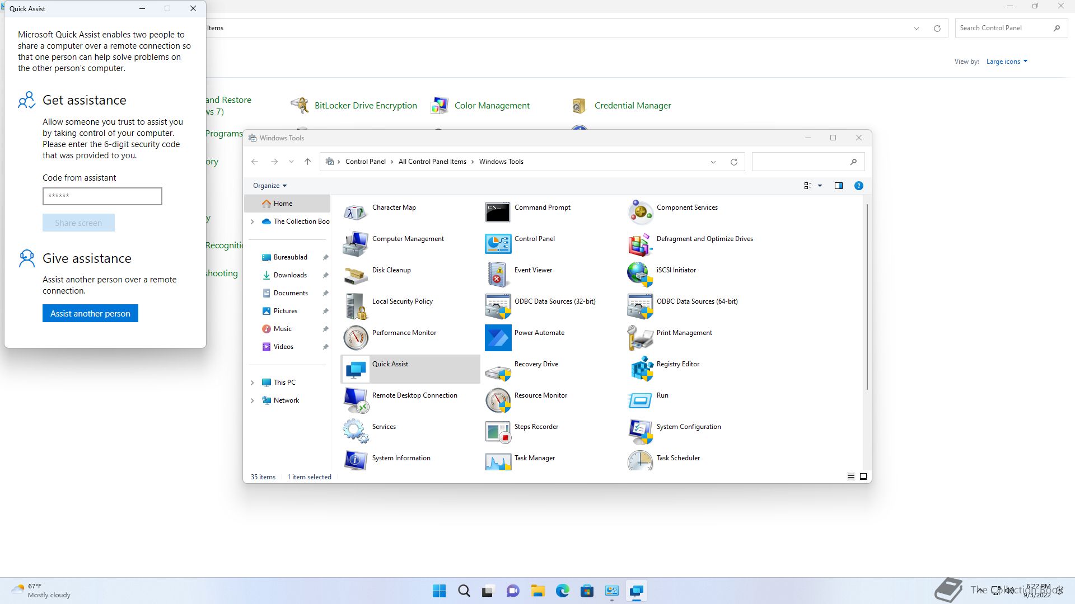Expand The Collection Book tree node

pyautogui.click(x=252, y=221)
